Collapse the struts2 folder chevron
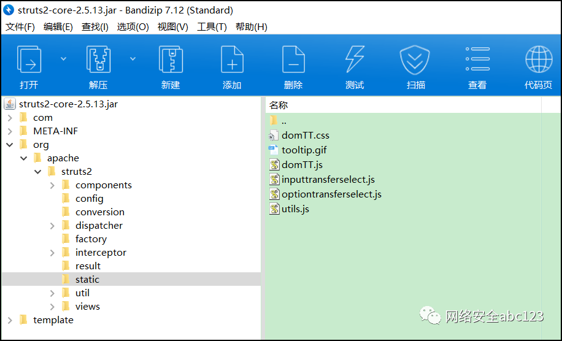 tap(37, 172)
